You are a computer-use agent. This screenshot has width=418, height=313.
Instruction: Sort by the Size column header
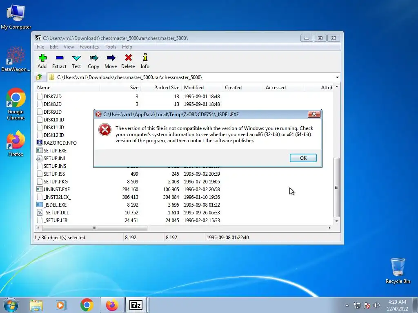click(x=120, y=88)
